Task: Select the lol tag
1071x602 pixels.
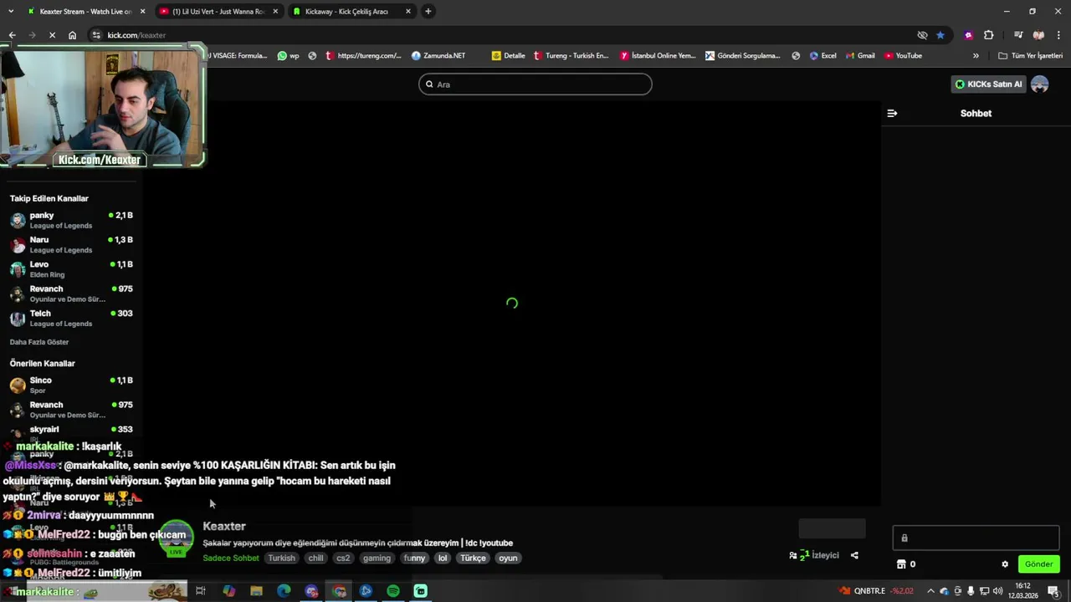Action: [443, 558]
